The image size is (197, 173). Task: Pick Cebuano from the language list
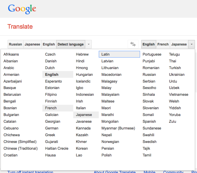11,128
